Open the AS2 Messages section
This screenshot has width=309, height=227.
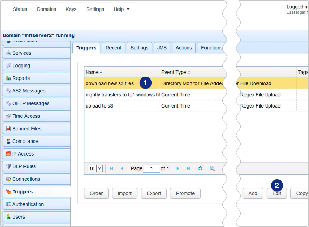click(x=28, y=91)
